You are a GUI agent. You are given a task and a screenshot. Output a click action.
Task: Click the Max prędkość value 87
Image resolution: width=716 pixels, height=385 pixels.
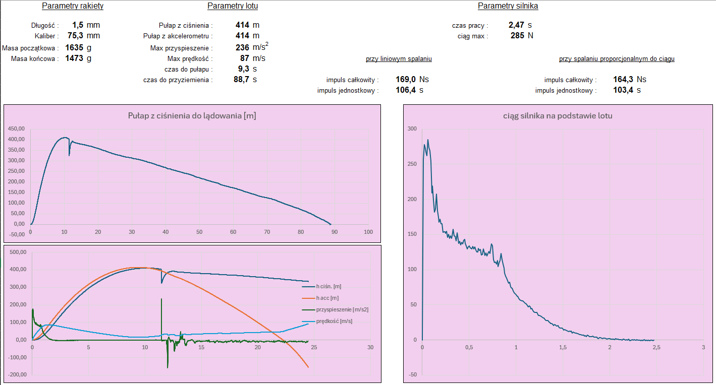tap(245, 58)
